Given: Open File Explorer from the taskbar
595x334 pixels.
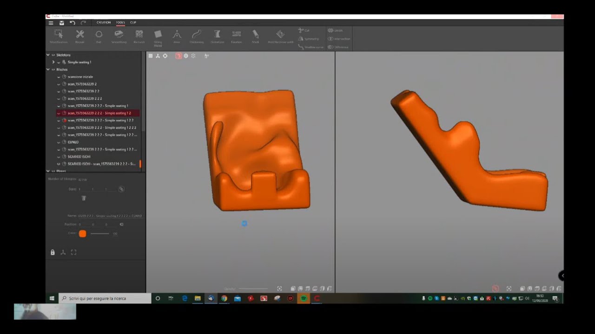Looking at the screenshot, I should click(198, 298).
